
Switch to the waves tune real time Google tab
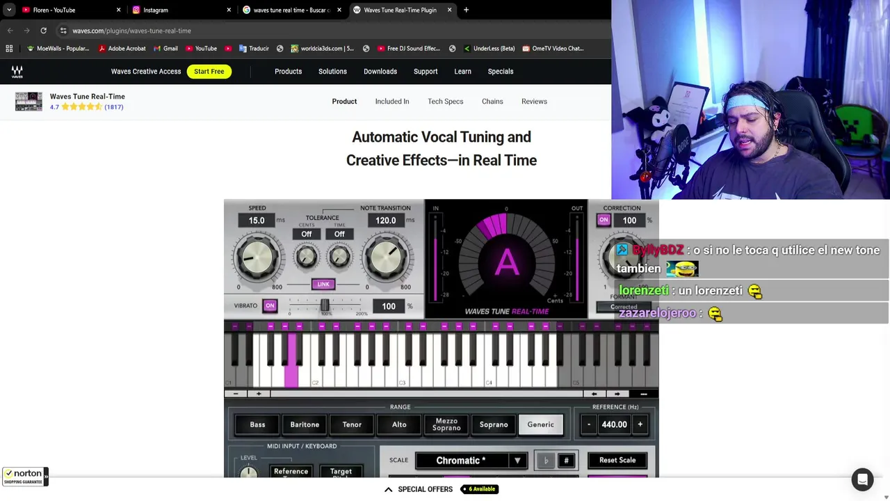tap(291, 10)
